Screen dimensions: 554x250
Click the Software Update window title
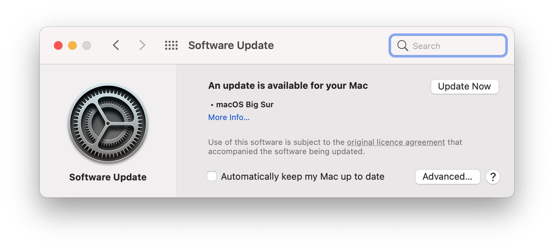[x=231, y=45]
